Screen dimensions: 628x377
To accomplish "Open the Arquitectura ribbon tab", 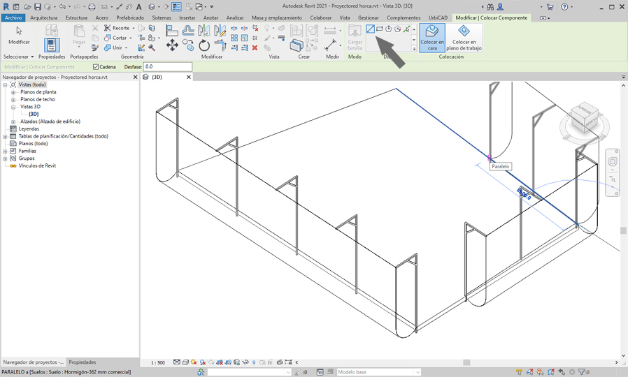I will tap(43, 17).
